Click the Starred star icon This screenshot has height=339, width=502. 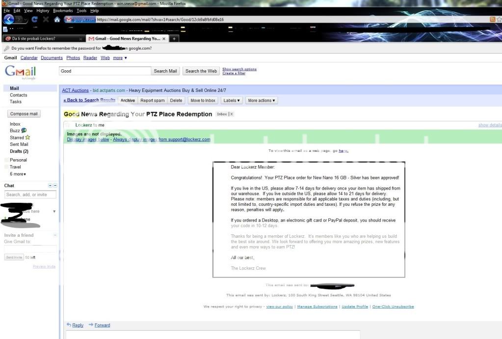(27, 137)
